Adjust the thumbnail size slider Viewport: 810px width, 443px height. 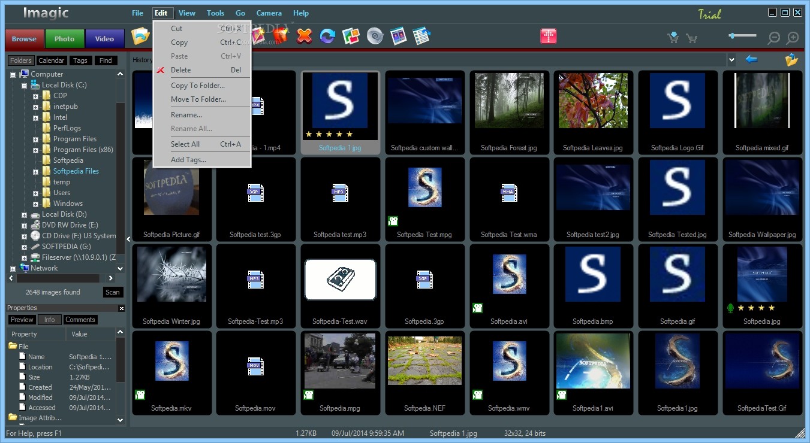(742, 36)
